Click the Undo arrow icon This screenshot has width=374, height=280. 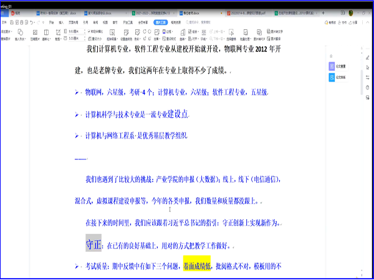pyautogui.click(x=32, y=22)
